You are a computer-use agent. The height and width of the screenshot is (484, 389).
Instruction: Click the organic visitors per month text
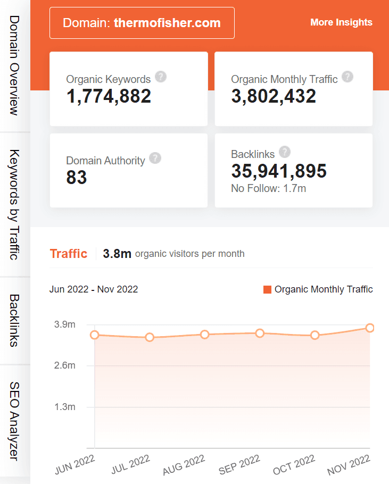tap(190, 254)
